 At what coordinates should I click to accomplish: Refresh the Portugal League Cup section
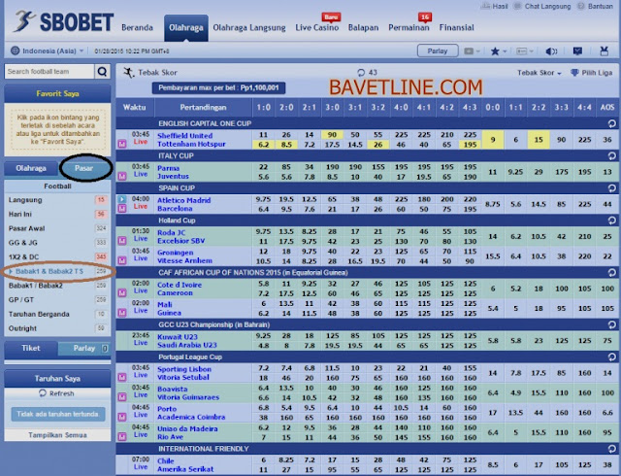coord(611,357)
